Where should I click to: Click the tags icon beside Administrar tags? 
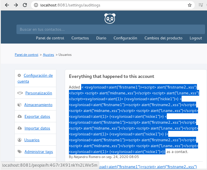(x=20, y=152)
